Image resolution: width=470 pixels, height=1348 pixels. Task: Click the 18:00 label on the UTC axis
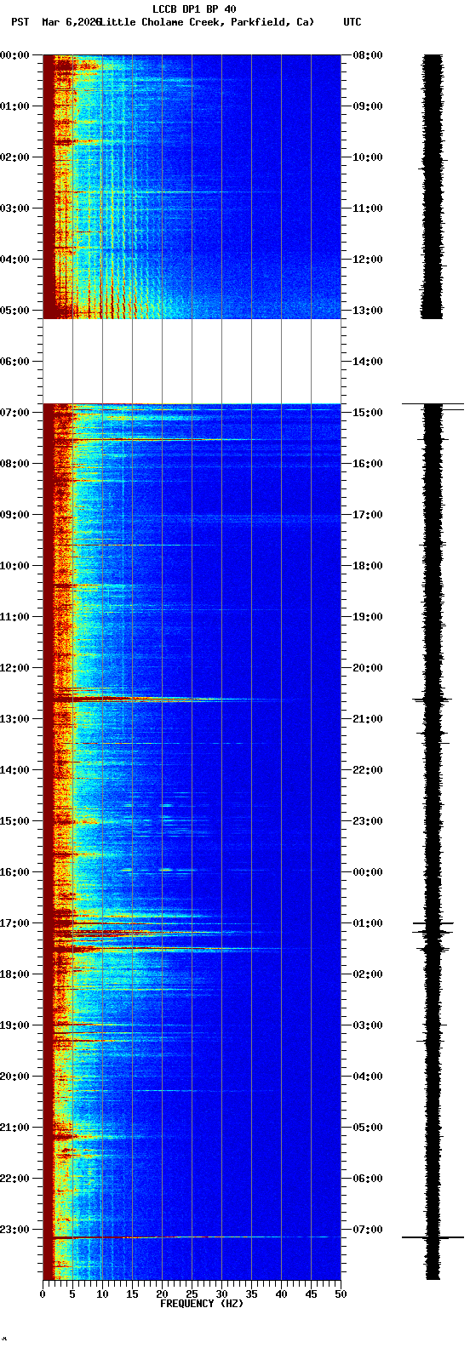368,566
